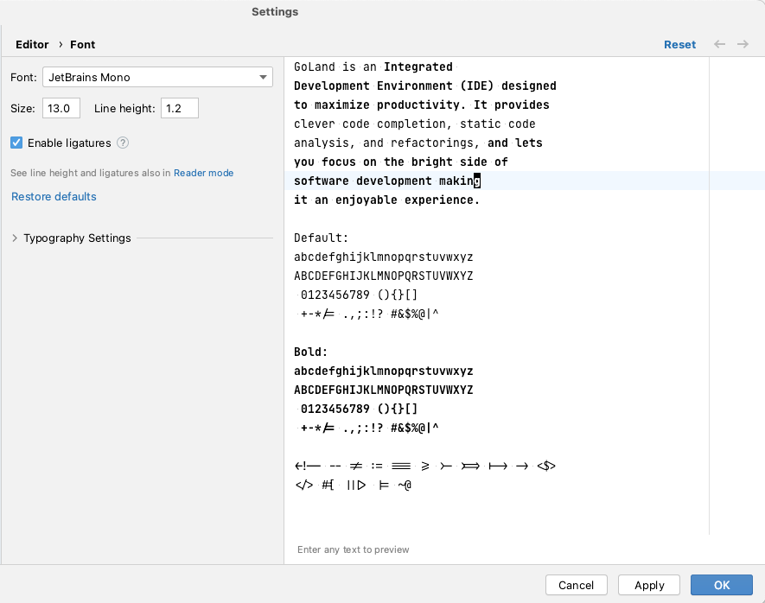Click the 'to maximize productivity. It provides' line
The image size is (765, 603).
422,105
